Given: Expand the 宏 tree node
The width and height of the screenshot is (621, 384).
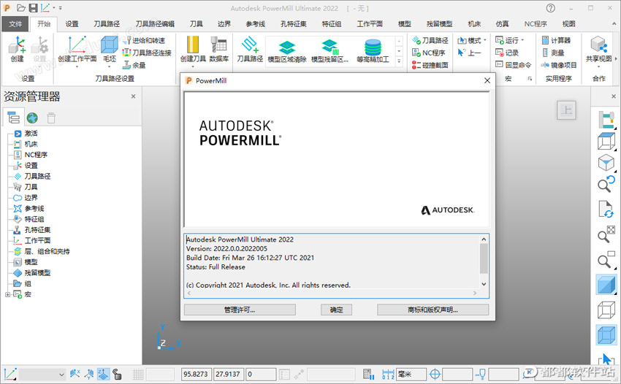Looking at the screenshot, I should point(7,294).
